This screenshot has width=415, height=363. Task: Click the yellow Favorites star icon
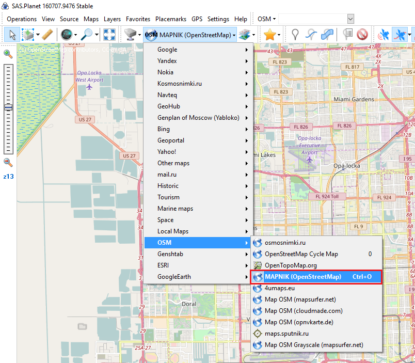point(269,35)
